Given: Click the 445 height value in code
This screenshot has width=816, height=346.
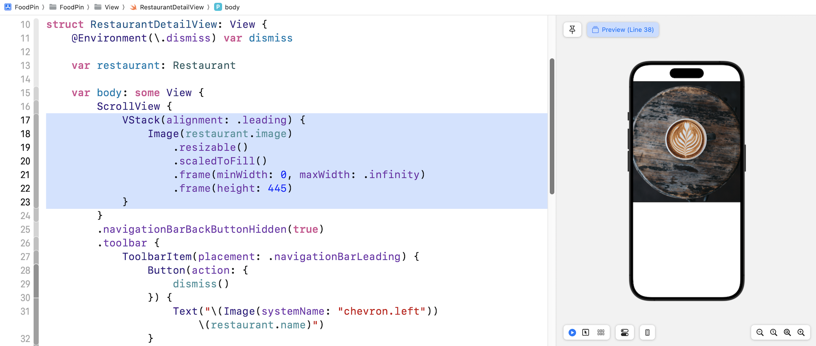Looking at the screenshot, I should pyautogui.click(x=277, y=188).
